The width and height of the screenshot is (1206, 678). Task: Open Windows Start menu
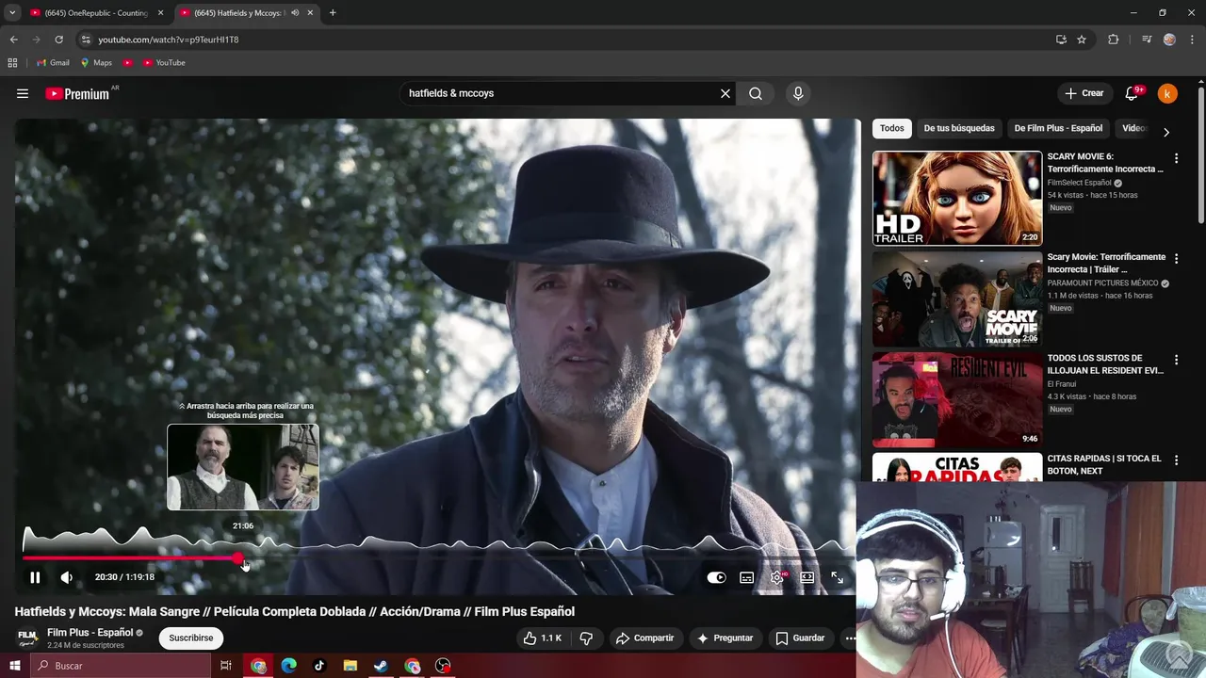coord(14,666)
